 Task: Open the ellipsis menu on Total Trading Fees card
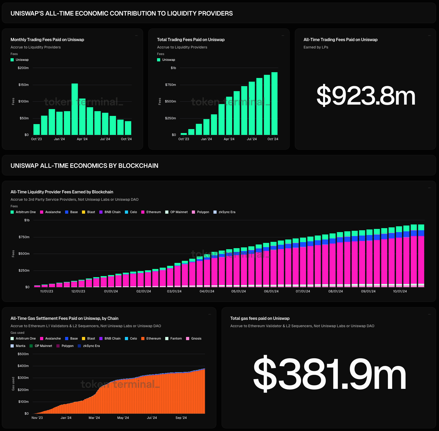[283, 36]
